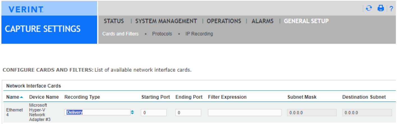Click the Verint logo
This screenshot has height=124, width=397.
click(26, 10)
